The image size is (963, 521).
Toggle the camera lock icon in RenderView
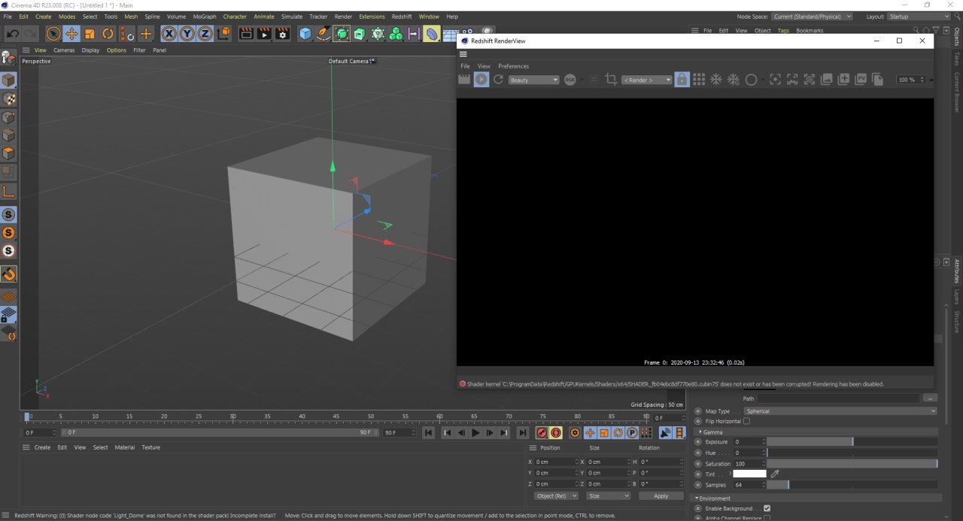coord(682,79)
